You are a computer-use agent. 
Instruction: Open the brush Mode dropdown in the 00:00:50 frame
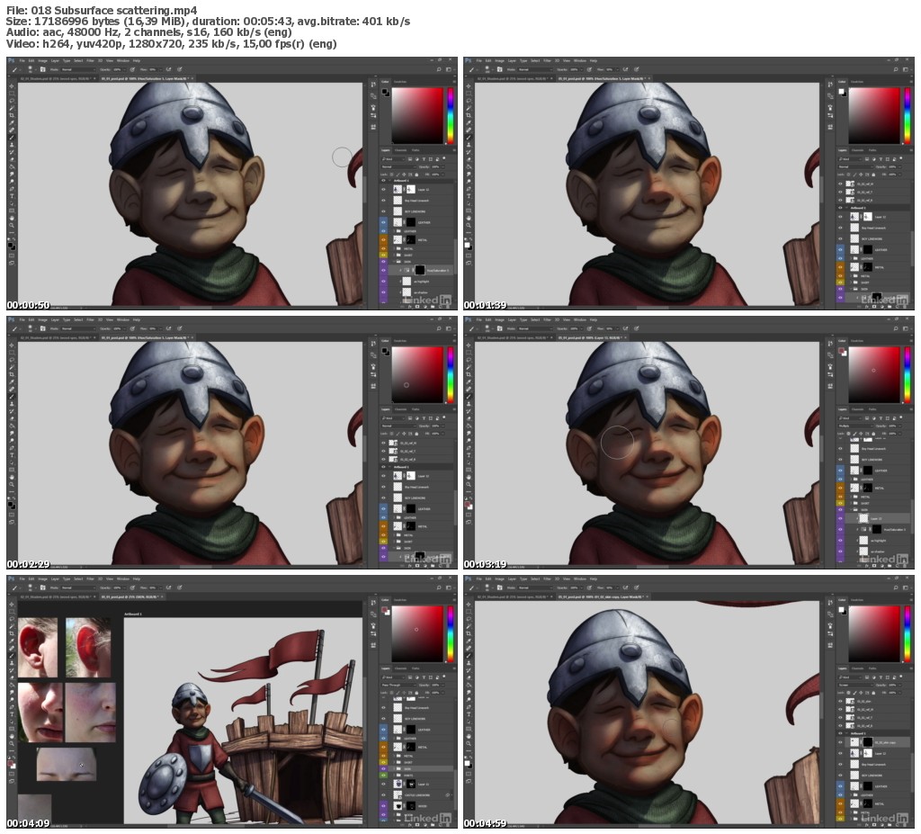(x=79, y=69)
